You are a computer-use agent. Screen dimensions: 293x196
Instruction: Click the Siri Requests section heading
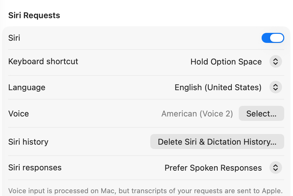(x=34, y=15)
